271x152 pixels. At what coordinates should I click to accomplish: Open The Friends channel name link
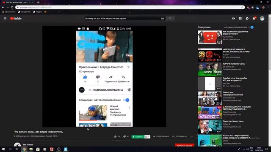click(x=28, y=144)
